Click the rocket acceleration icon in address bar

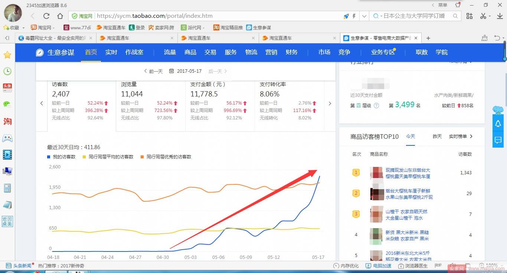tap(346, 16)
